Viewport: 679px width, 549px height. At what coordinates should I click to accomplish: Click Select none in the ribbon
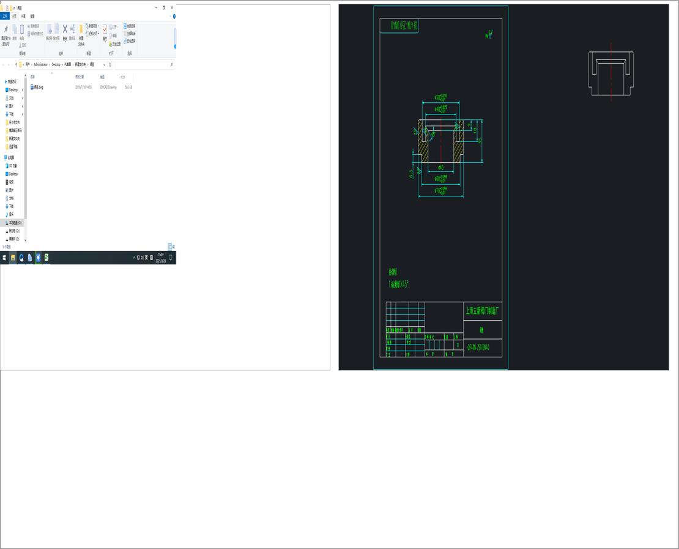click(x=130, y=34)
